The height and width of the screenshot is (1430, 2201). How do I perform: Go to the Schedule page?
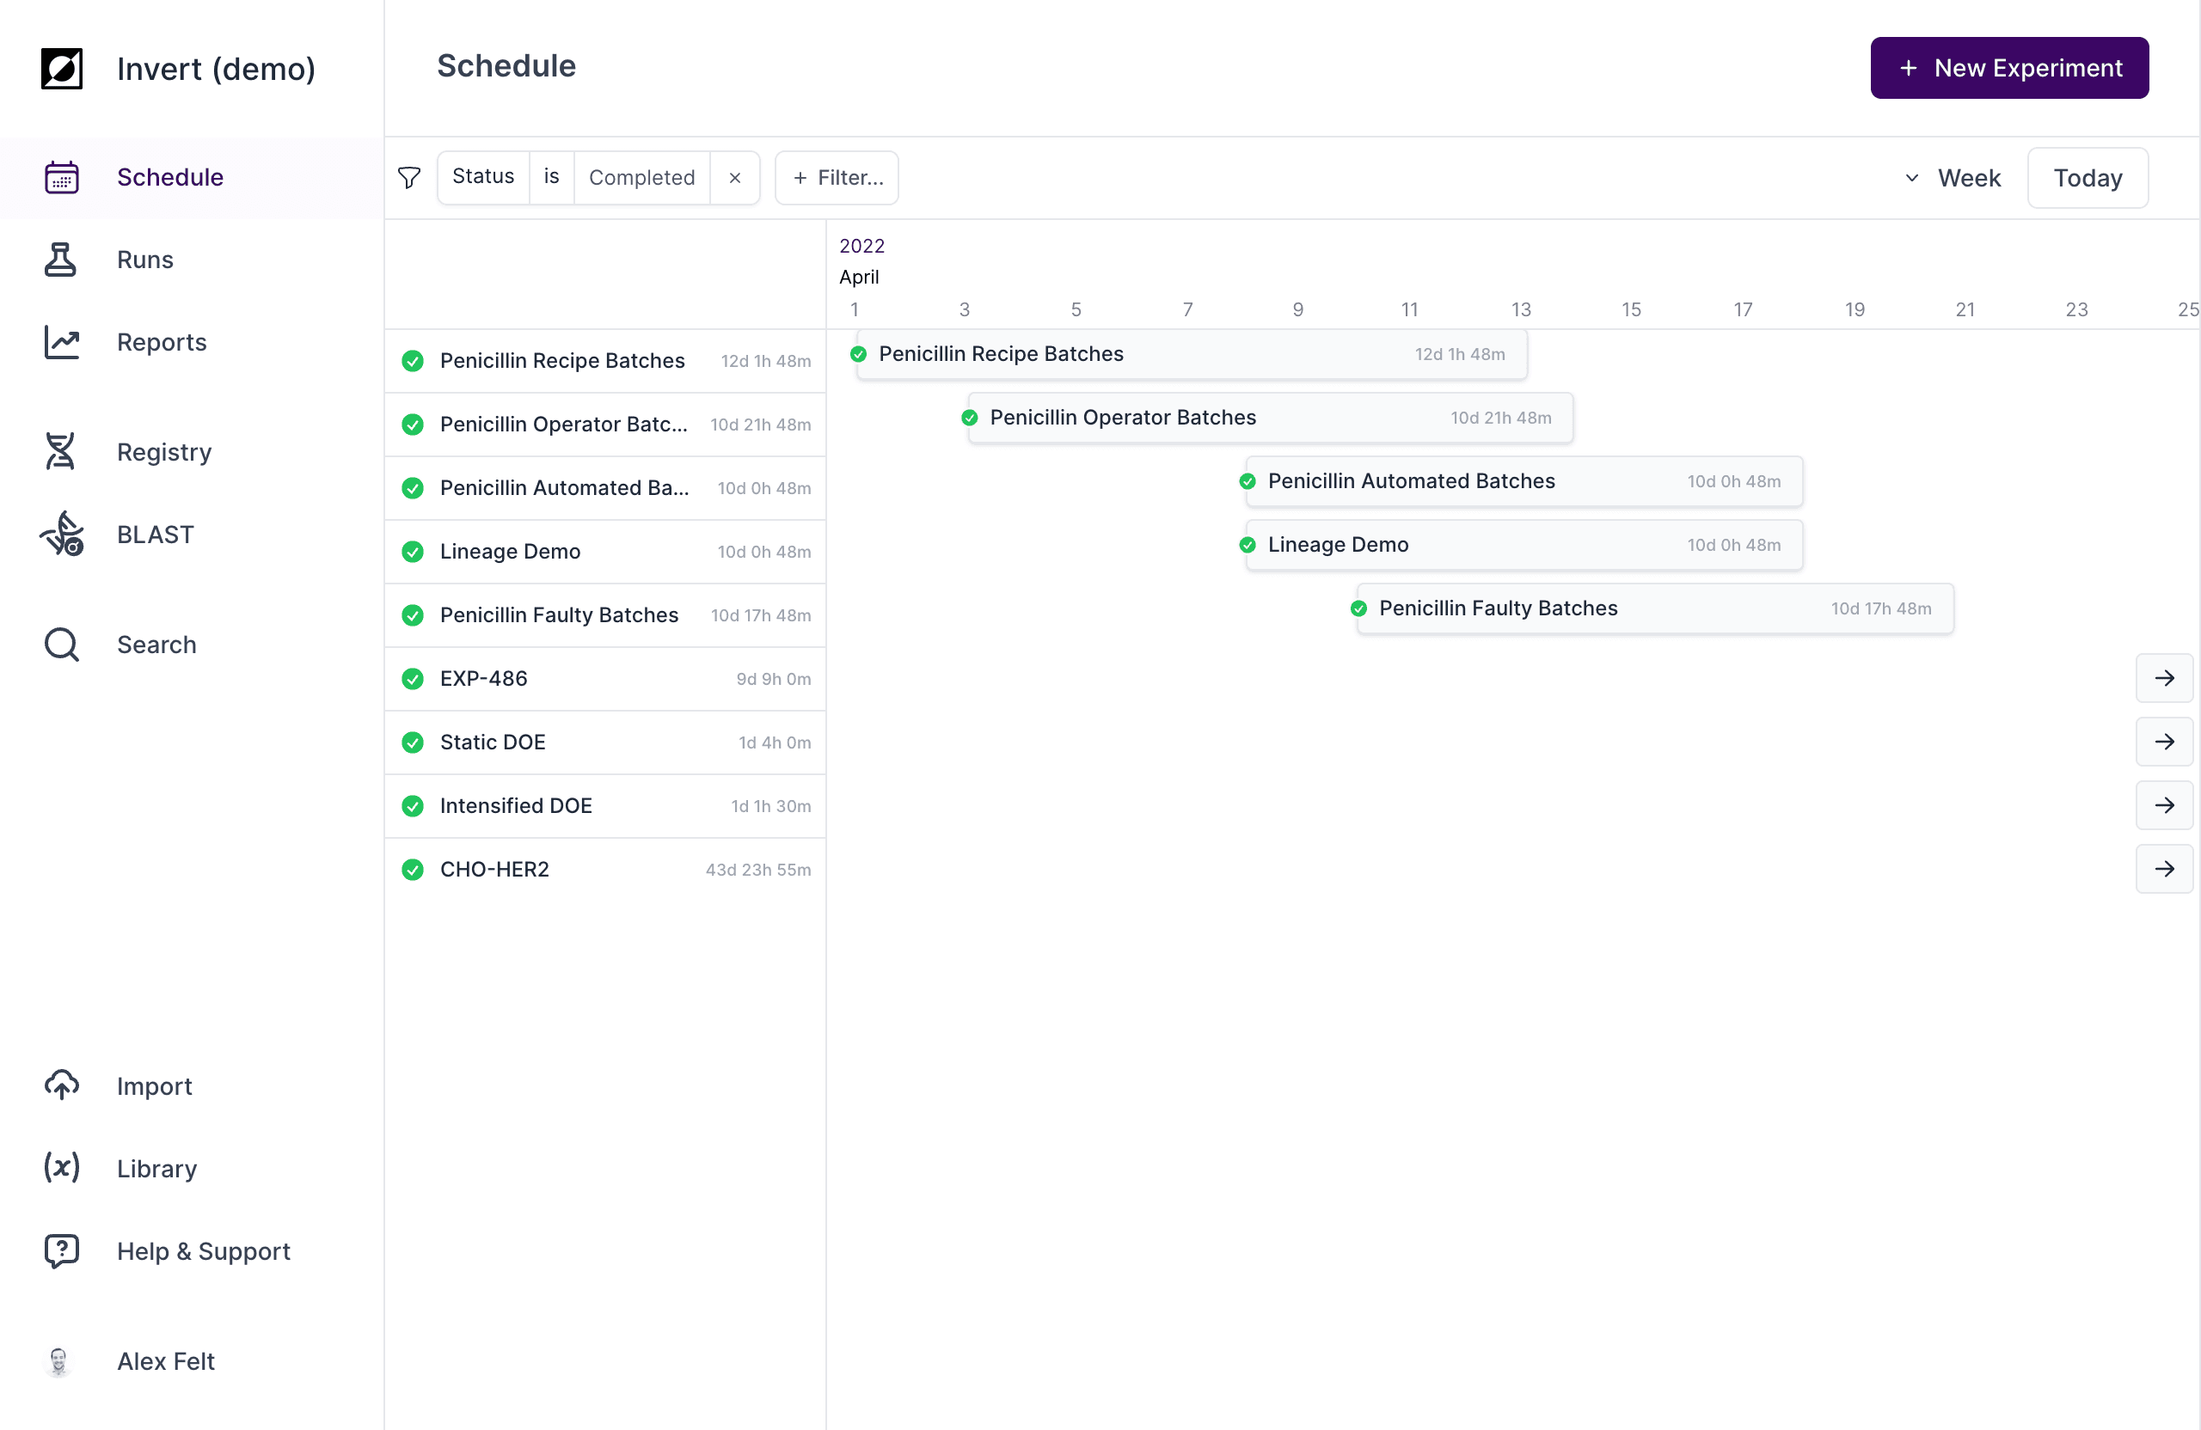(x=192, y=178)
